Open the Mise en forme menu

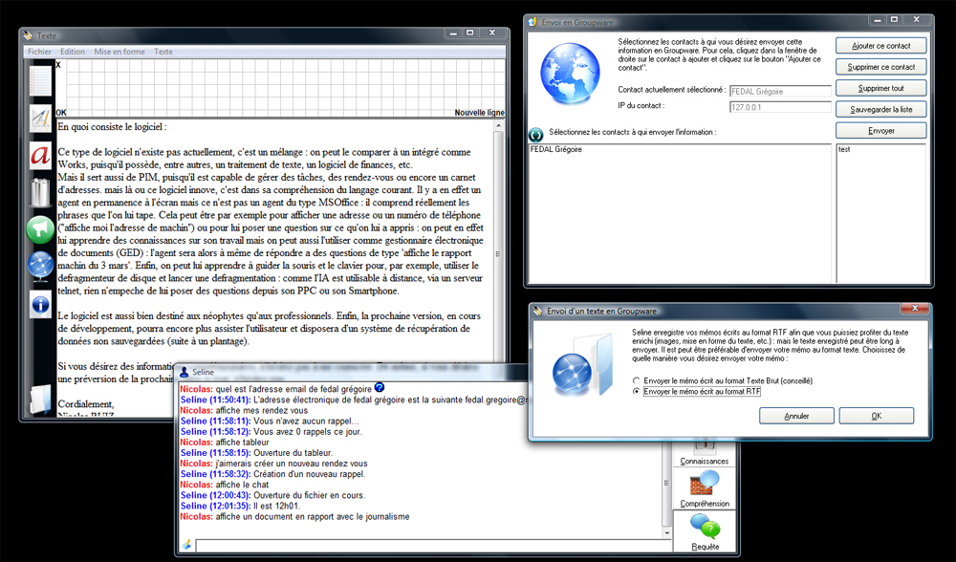point(119,52)
